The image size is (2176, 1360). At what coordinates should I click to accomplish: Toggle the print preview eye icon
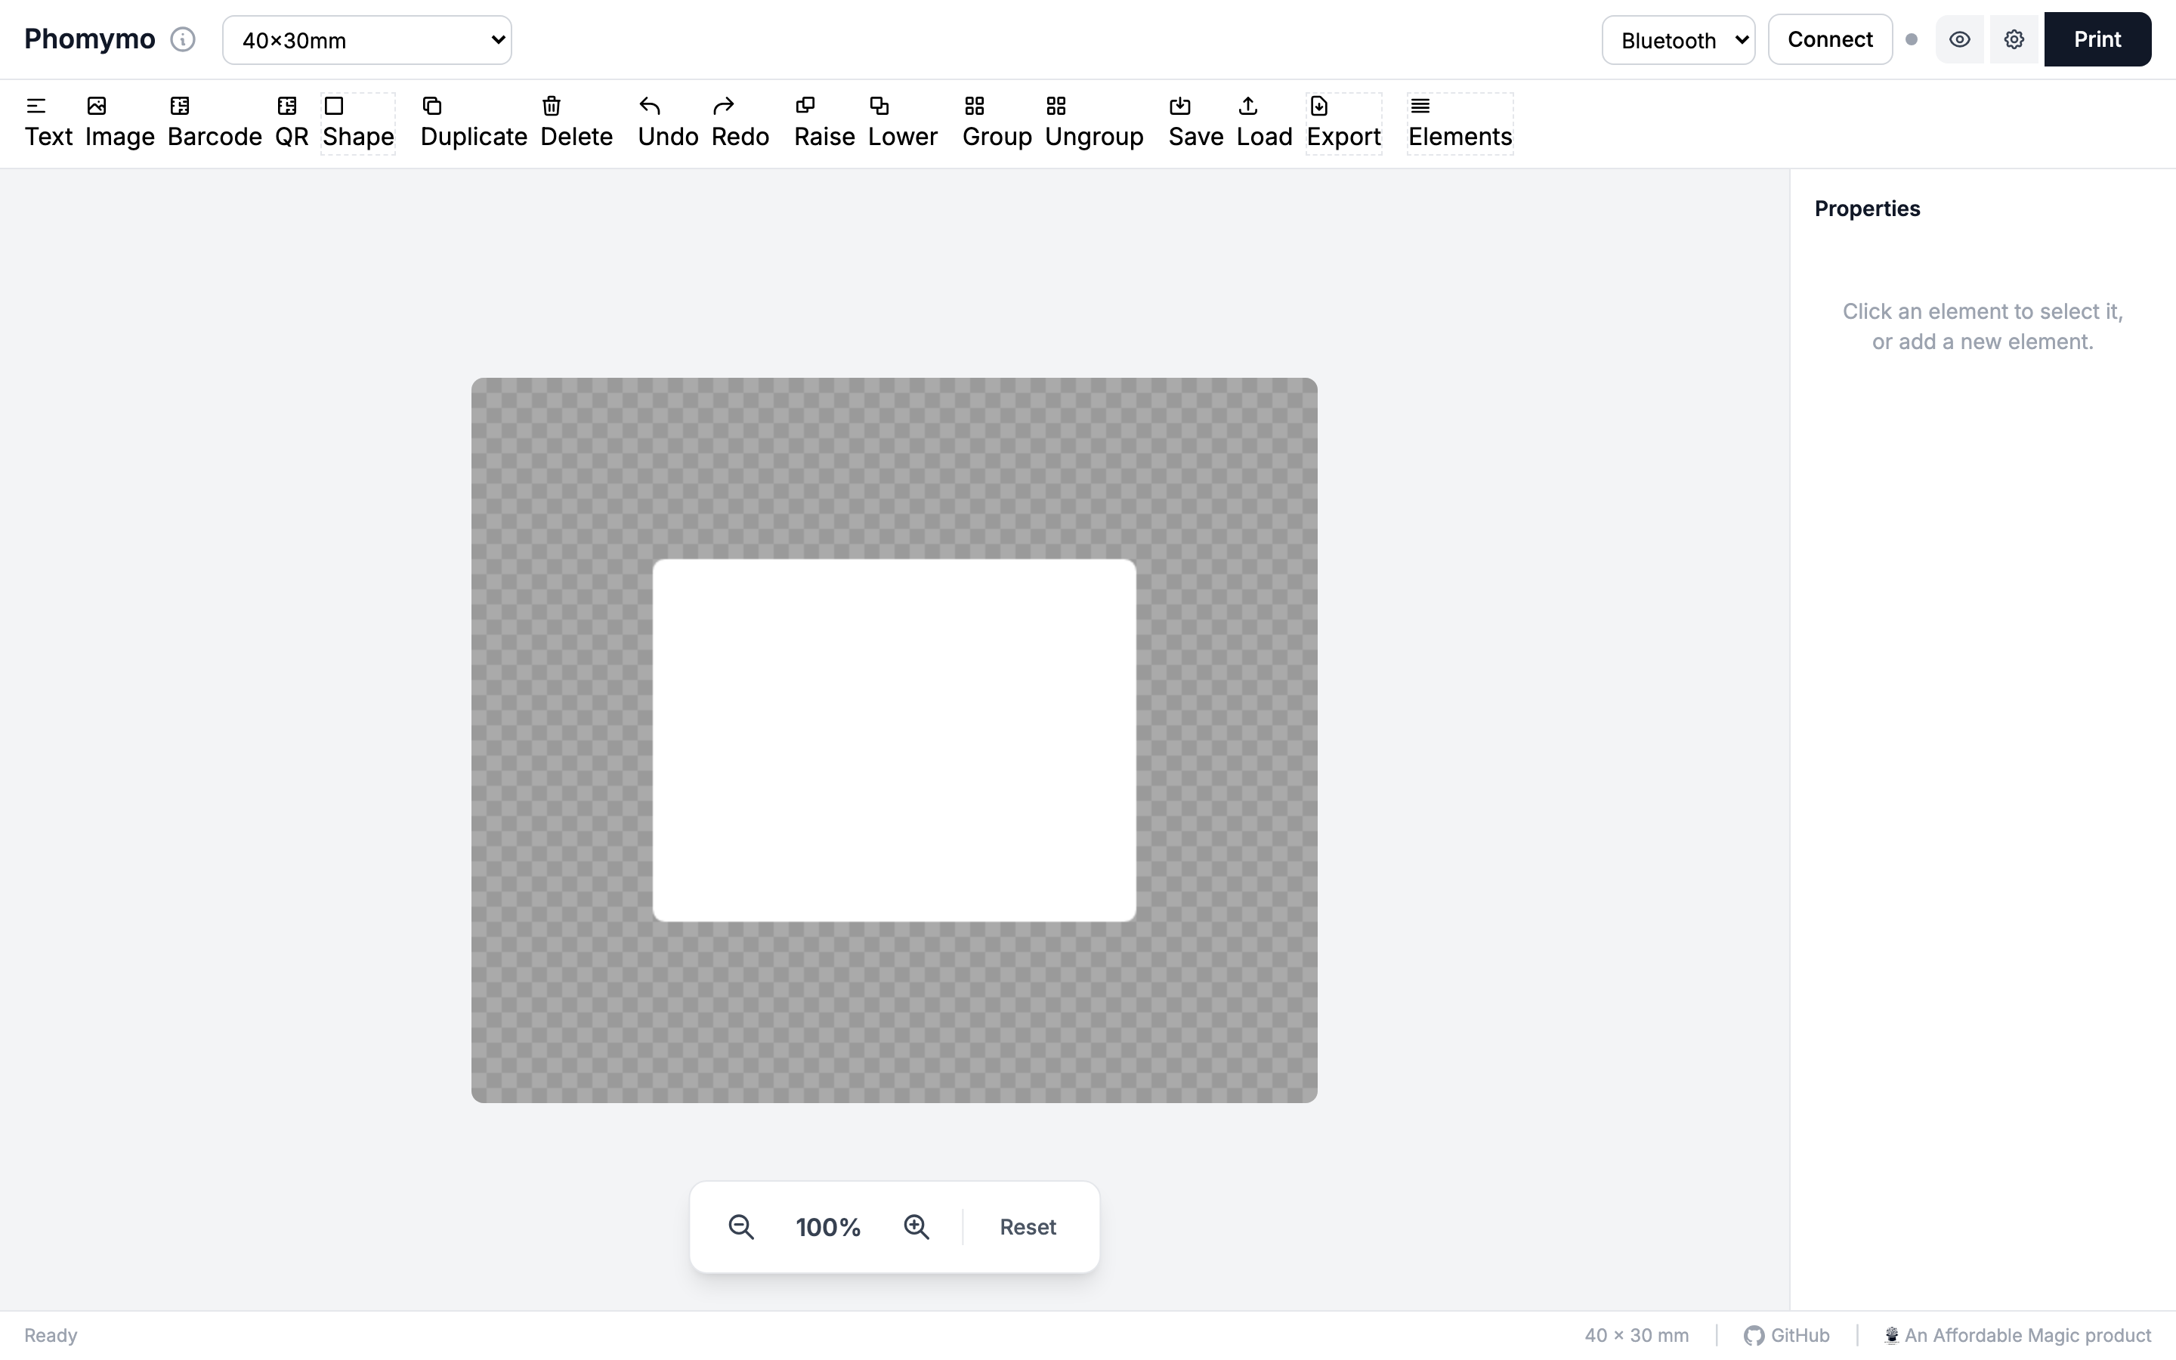point(1959,39)
